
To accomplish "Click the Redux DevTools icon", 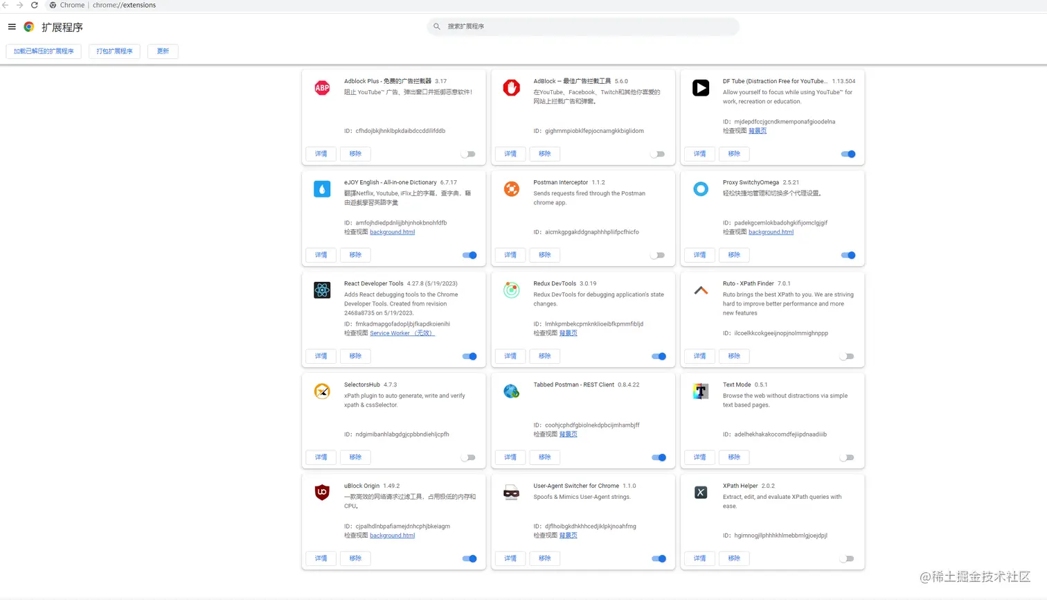I will (512, 290).
